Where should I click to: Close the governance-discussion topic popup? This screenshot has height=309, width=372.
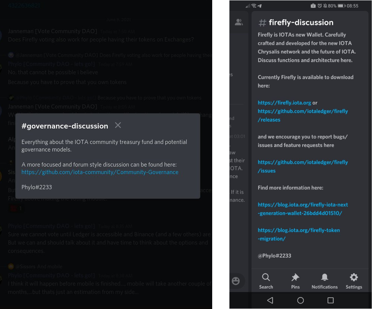118,125
